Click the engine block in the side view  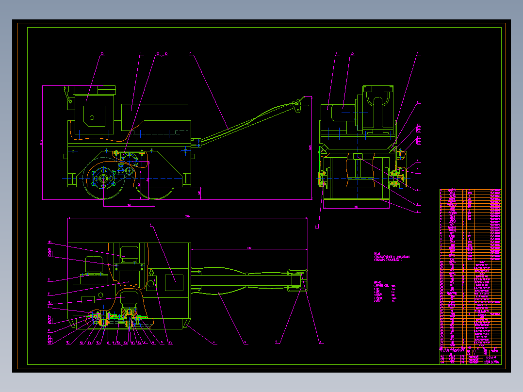tap(95, 114)
